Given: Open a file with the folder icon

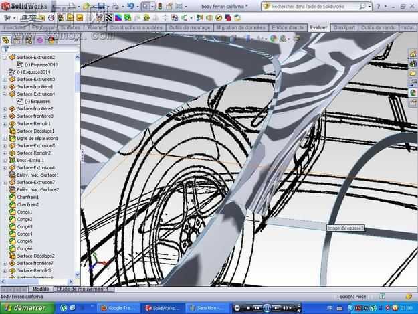Looking at the screenshot, I should 86,6.
